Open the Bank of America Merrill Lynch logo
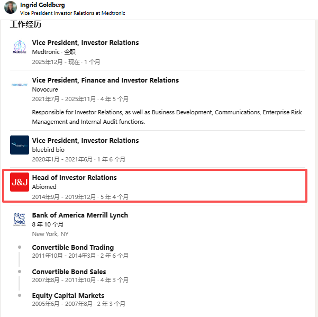 19,220
